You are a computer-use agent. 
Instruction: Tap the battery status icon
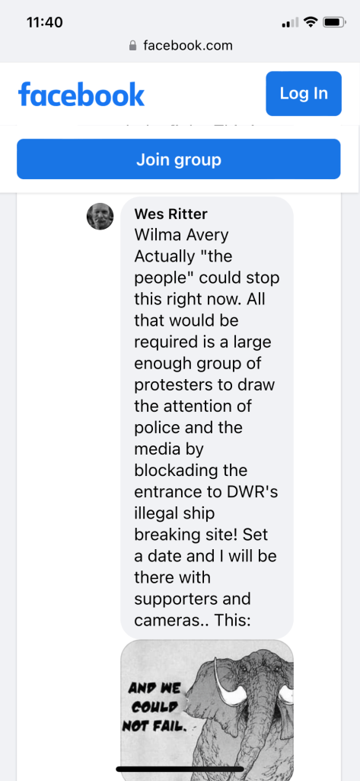pyautogui.click(x=334, y=22)
